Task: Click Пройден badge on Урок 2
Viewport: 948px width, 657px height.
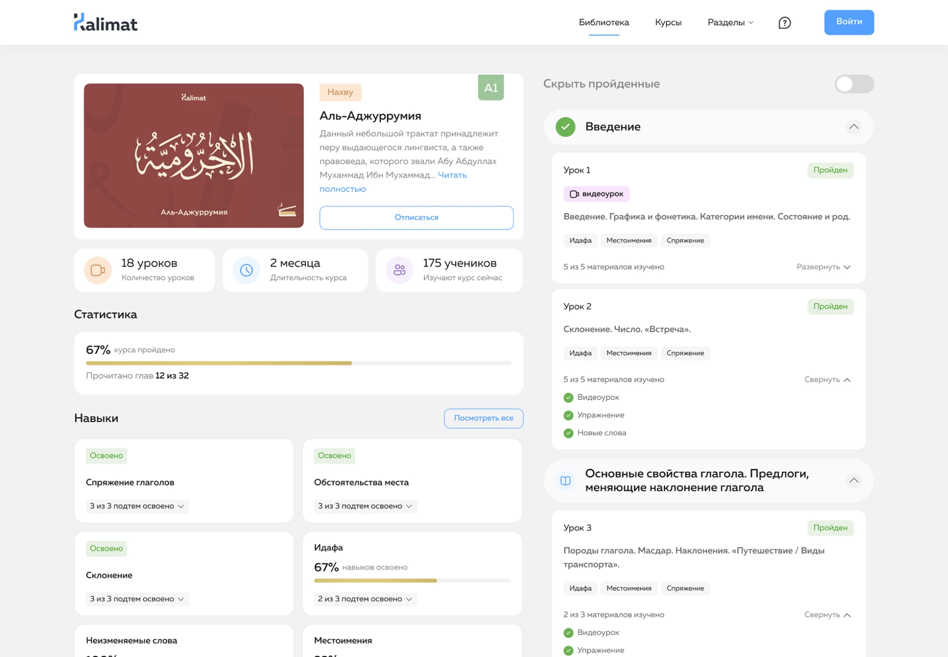Action: coord(830,307)
